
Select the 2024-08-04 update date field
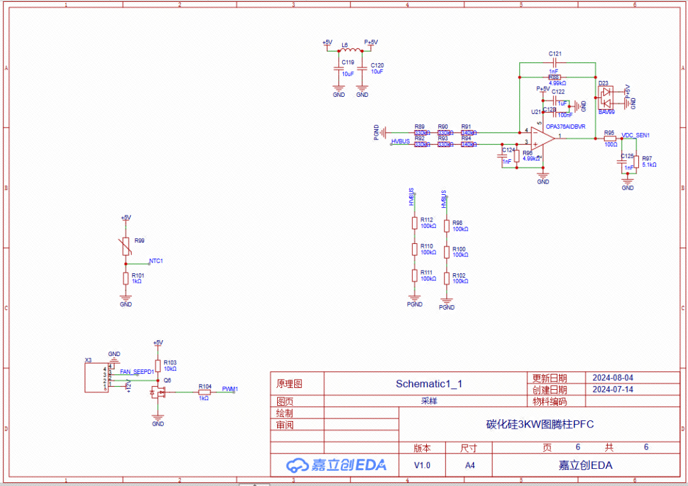click(612, 377)
